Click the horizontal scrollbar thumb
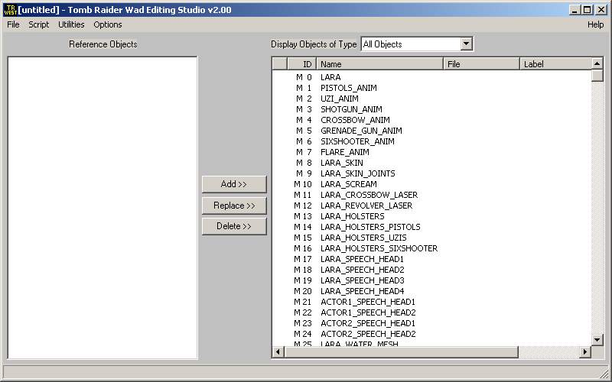 401,351
